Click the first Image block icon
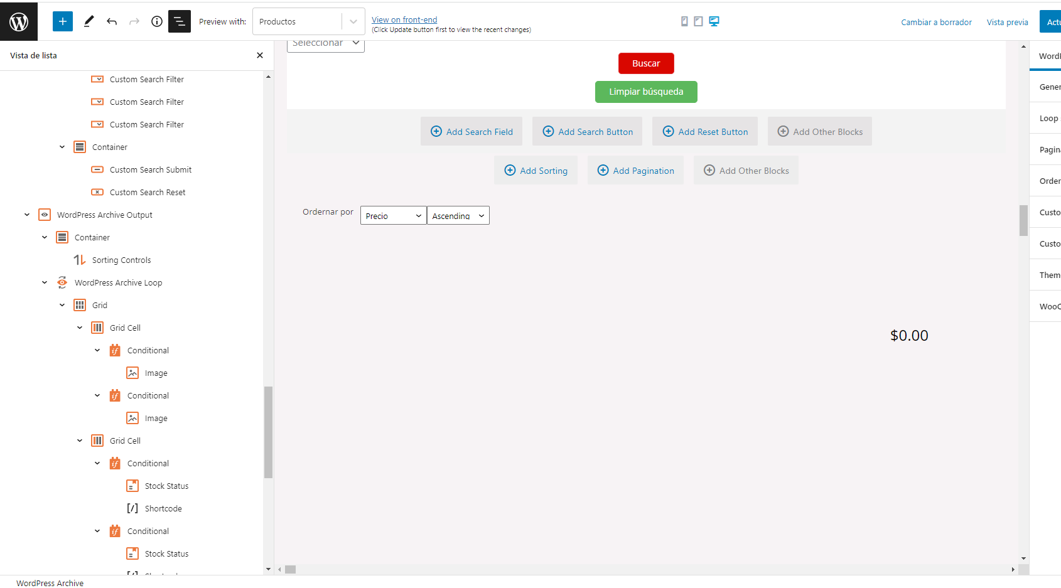 tap(132, 373)
